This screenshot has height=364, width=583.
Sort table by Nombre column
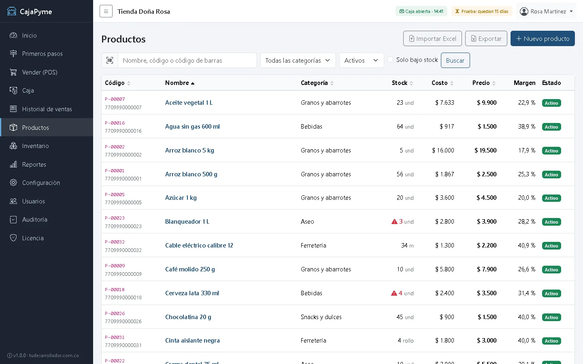(x=180, y=83)
